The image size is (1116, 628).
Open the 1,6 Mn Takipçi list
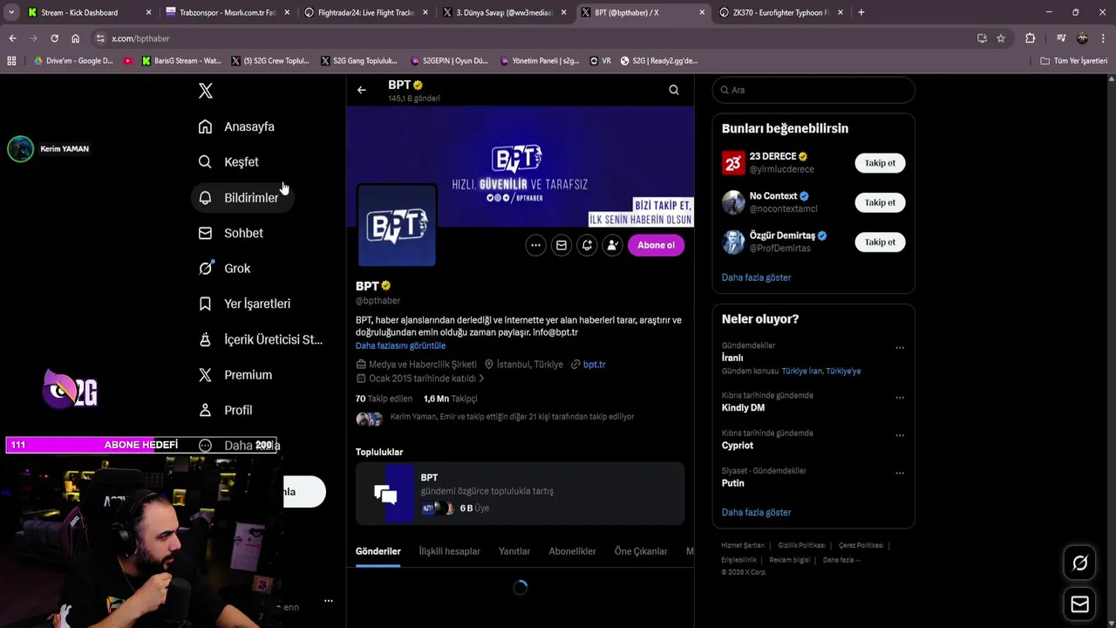pos(451,399)
